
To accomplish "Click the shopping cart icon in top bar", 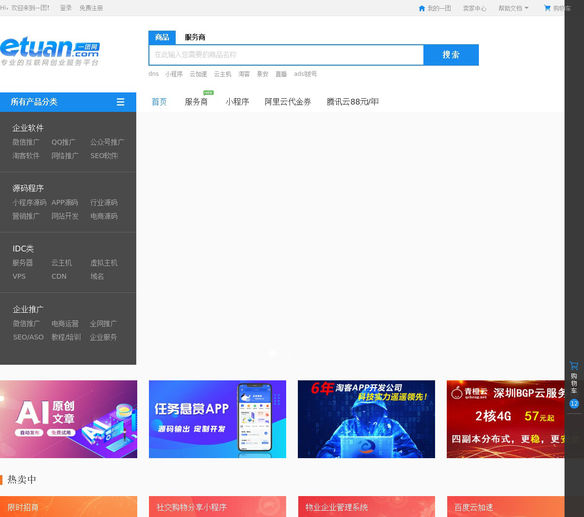I will (x=547, y=8).
